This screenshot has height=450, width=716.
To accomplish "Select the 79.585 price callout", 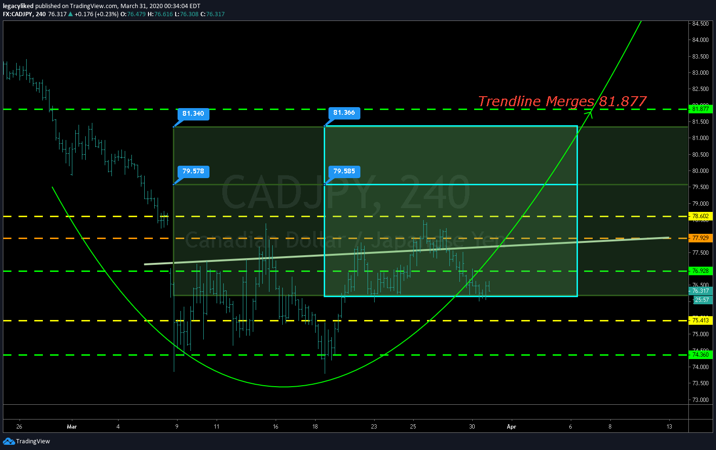I will 344,171.
